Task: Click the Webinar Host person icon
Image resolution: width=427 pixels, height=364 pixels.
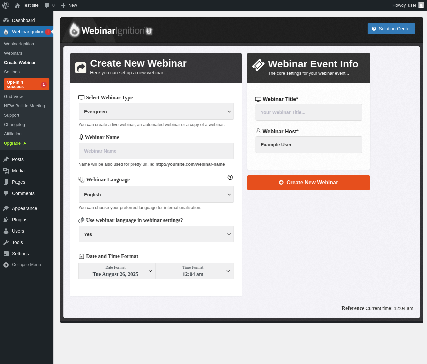Action: (258, 131)
